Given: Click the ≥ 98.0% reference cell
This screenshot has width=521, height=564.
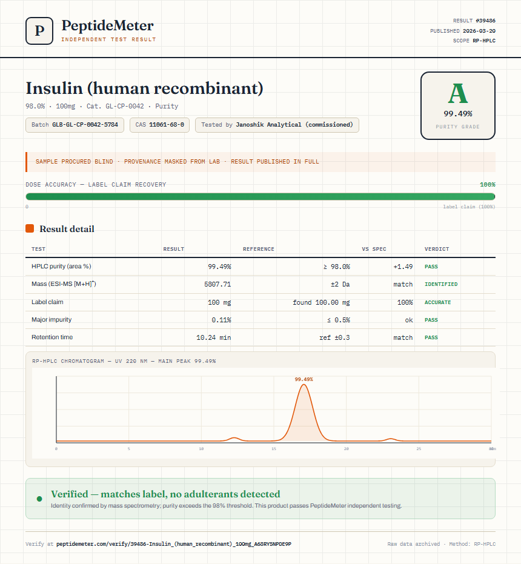Looking at the screenshot, I should click(x=336, y=267).
